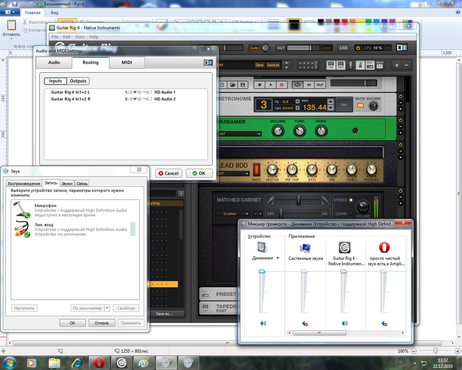Open Internet Explorer from the taskbar
Viewport: 462px width, 370px height.
[77, 362]
